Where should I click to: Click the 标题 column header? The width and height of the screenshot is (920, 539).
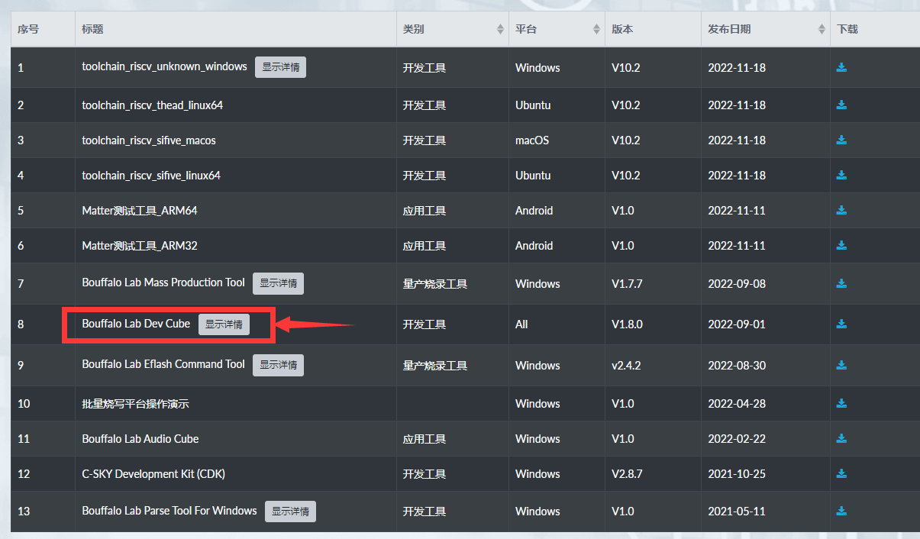pos(92,29)
